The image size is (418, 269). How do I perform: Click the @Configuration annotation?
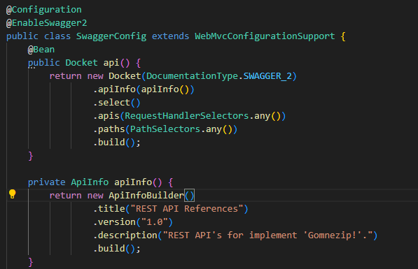(44, 10)
